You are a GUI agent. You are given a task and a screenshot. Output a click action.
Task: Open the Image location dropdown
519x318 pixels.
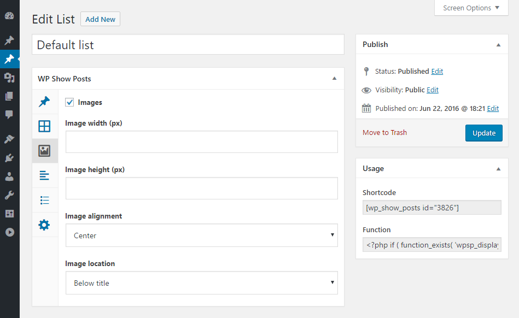(x=201, y=283)
